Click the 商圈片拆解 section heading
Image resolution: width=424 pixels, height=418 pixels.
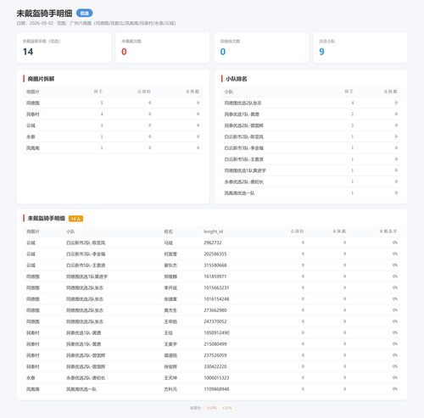(x=41, y=79)
